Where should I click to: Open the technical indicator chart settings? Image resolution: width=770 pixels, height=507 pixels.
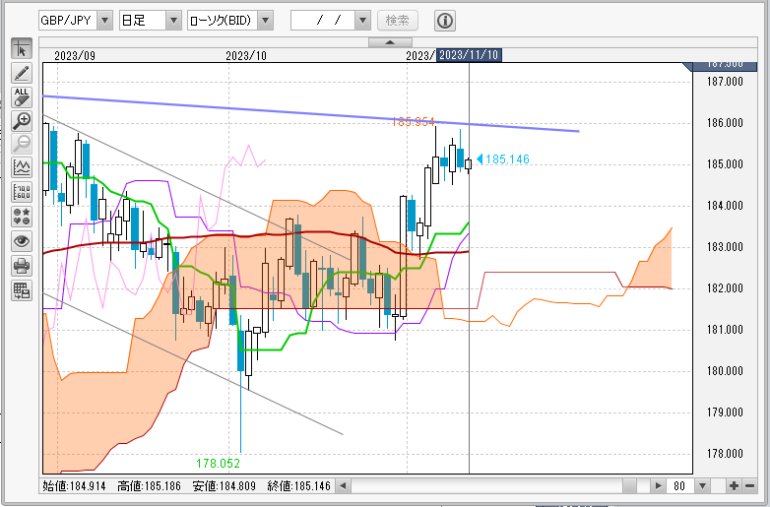(x=22, y=168)
